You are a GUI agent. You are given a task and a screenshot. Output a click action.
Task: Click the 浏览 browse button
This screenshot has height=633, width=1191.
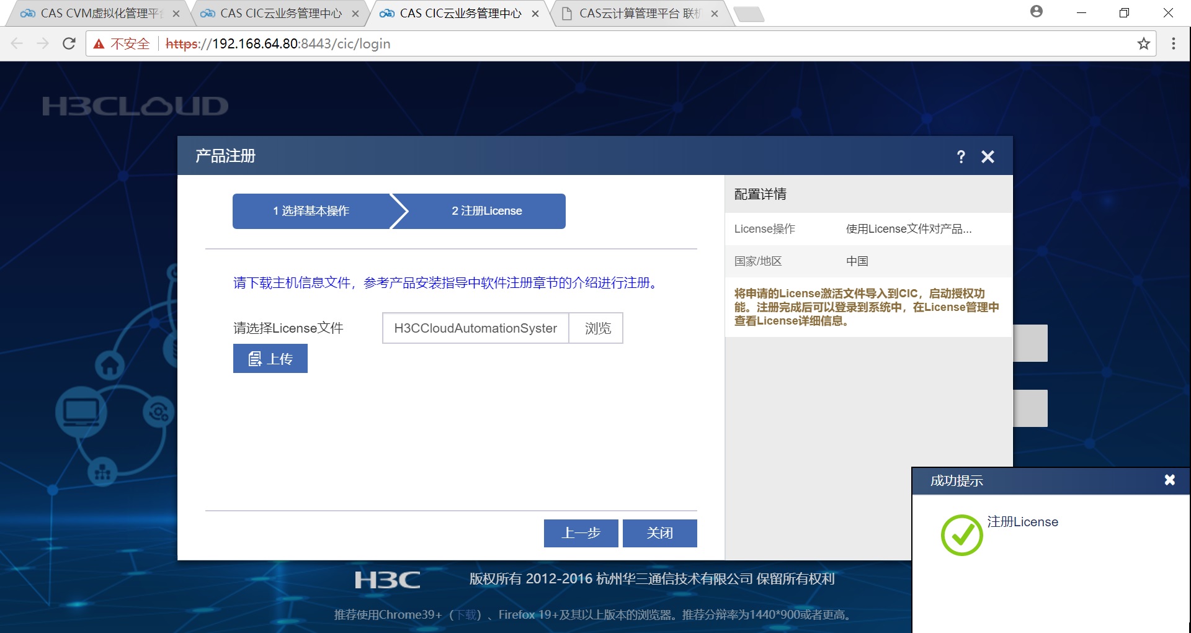point(597,328)
